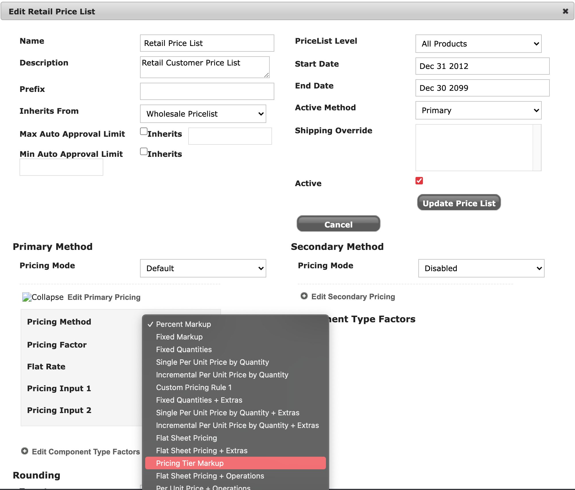The width and height of the screenshot is (575, 490).
Task: Choose Fixed Markup from the list
Action: [x=179, y=337]
